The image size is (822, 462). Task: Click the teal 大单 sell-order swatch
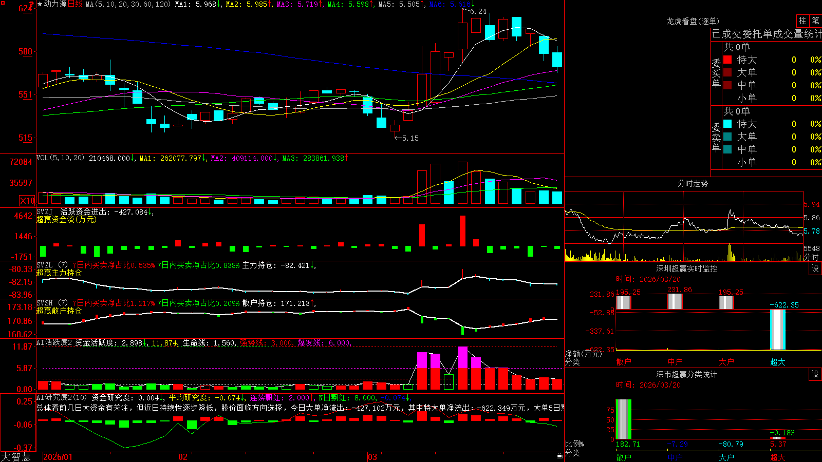(x=727, y=137)
